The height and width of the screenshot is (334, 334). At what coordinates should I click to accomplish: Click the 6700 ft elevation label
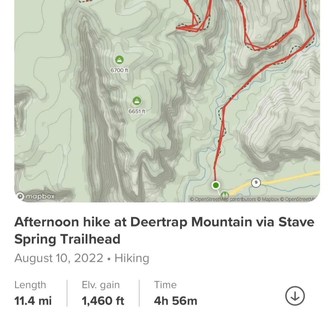click(x=119, y=70)
